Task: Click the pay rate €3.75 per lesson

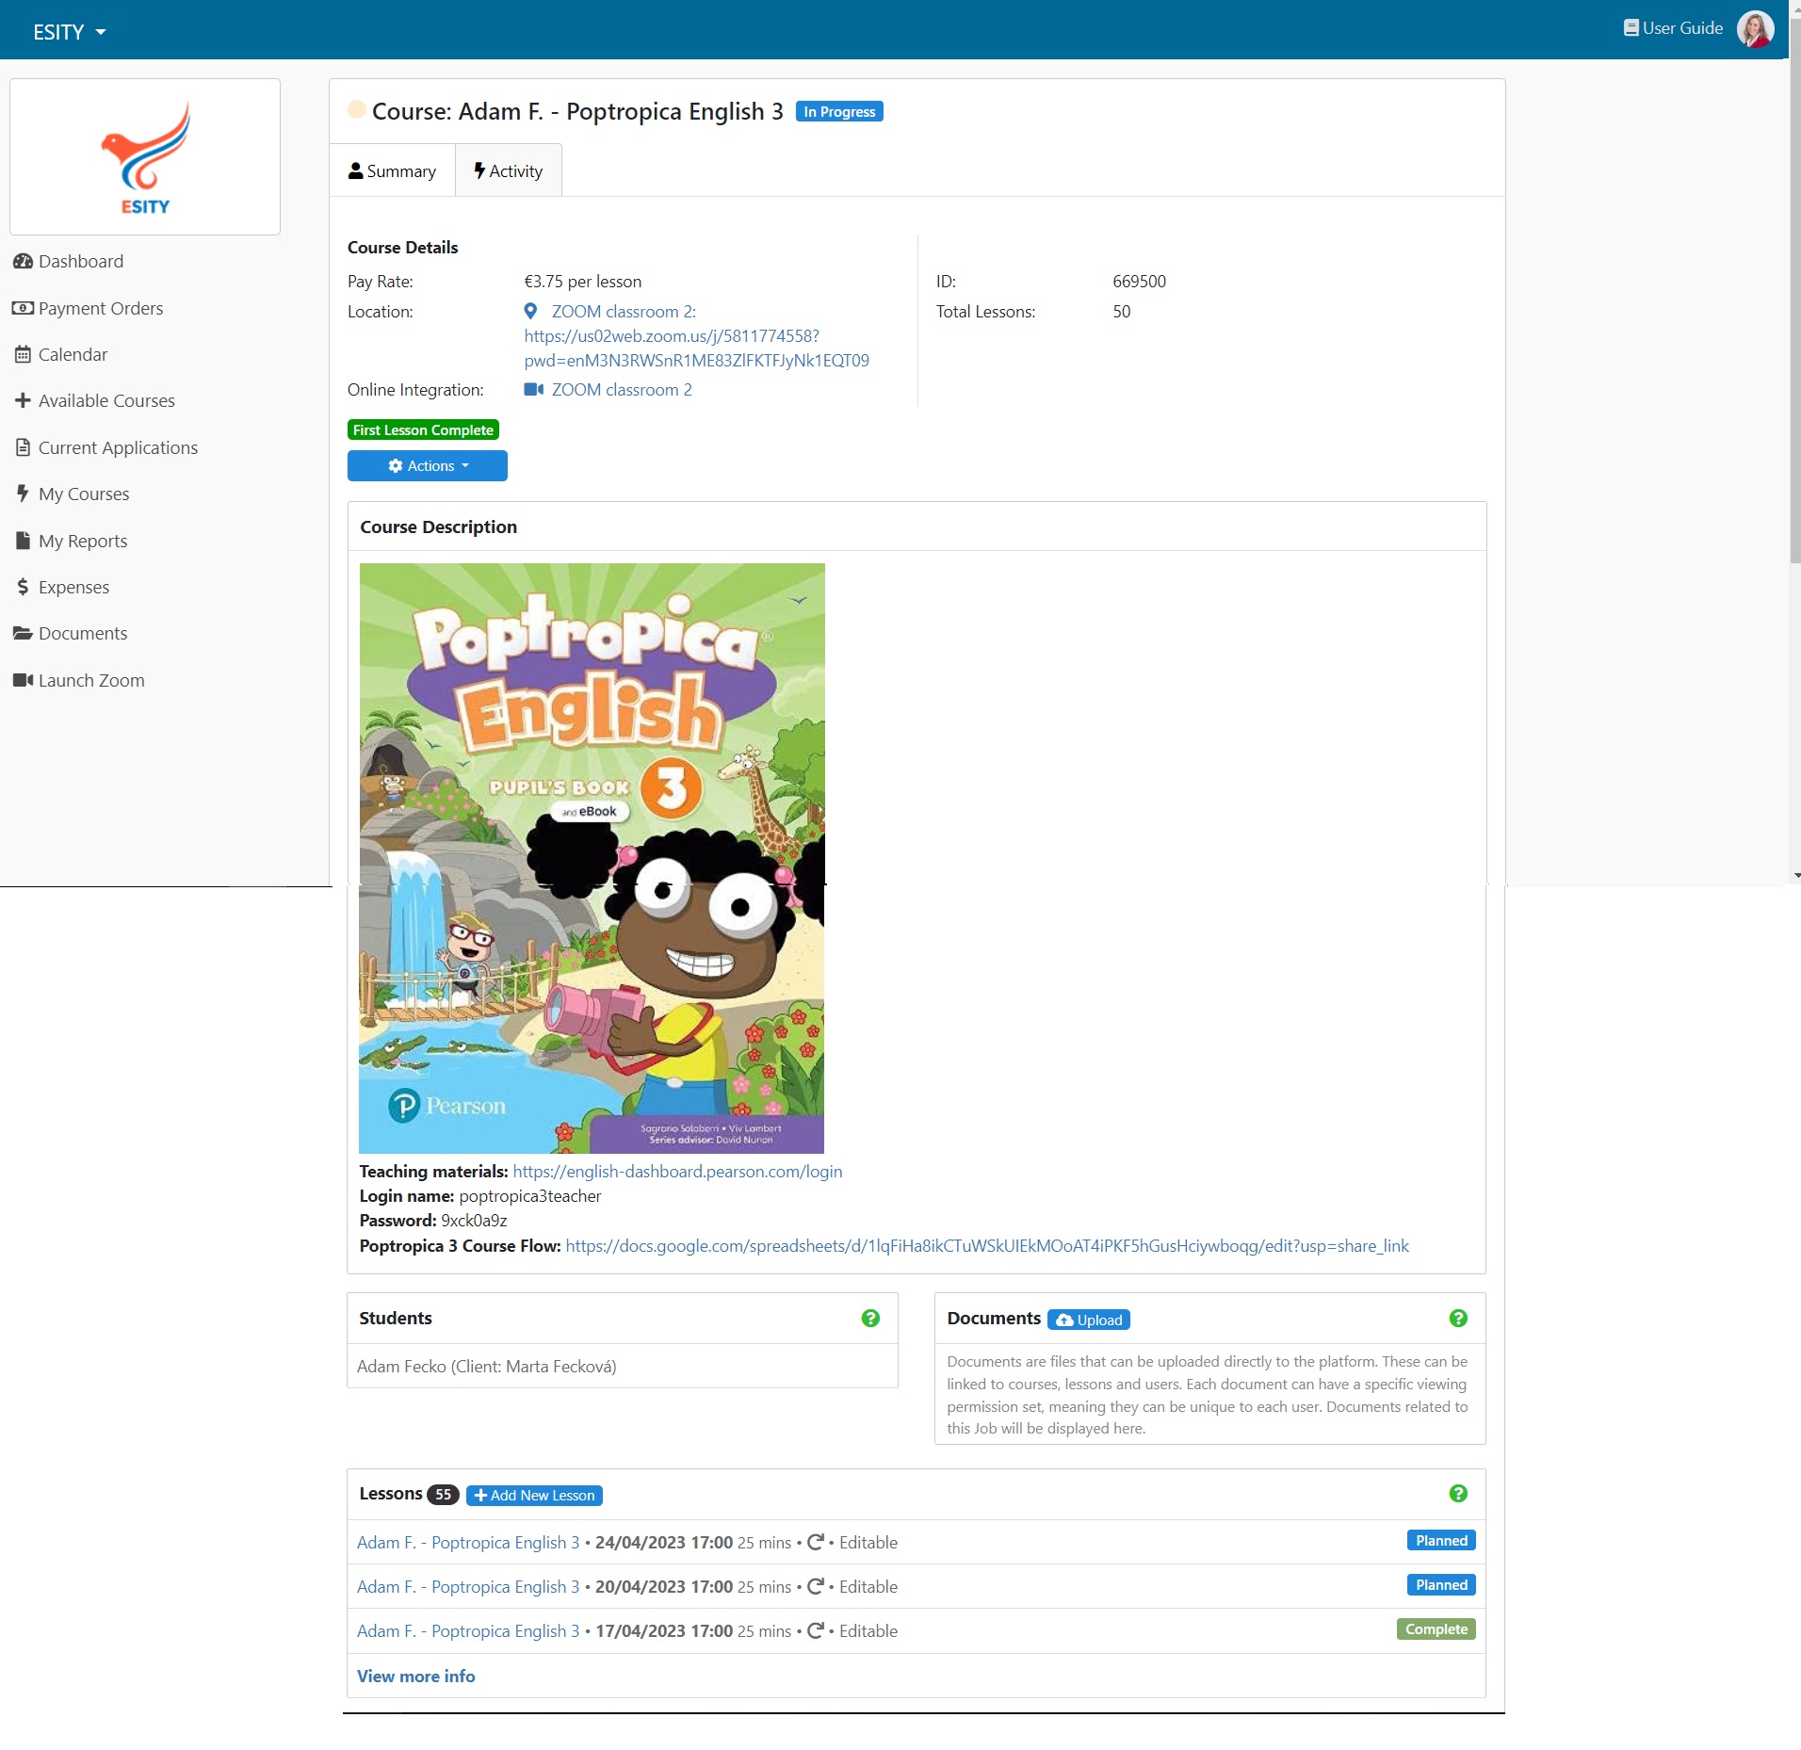Action: click(582, 282)
